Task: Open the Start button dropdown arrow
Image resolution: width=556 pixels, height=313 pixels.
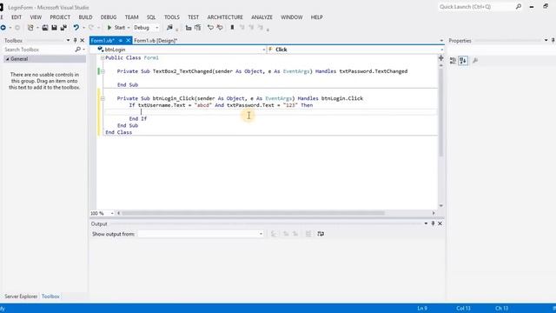Action: tap(129, 27)
